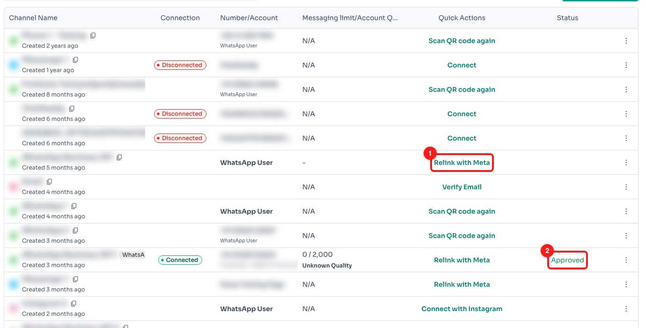Screen dimensions: 646x328
Task: Open three-dot menu in the Approved row
Action: coord(626,260)
